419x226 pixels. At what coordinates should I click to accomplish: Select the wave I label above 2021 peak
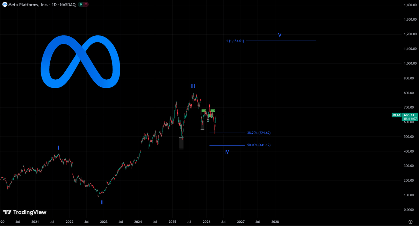point(58,148)
